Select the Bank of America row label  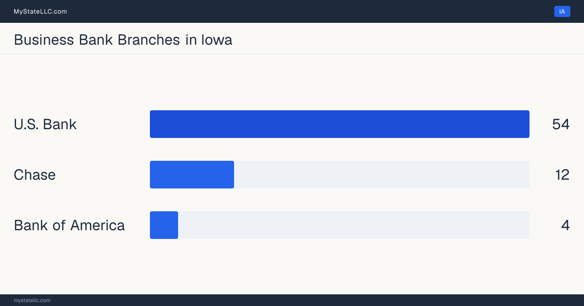coord(69,225)
